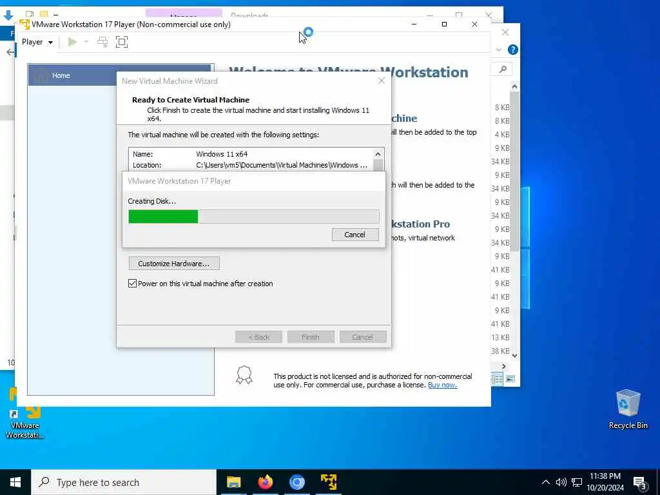Image resolution: width=660 pixels, height=495 pixels.
Task: Close the New Virtual Machine Wizard
Action: [x=382, y=81]
